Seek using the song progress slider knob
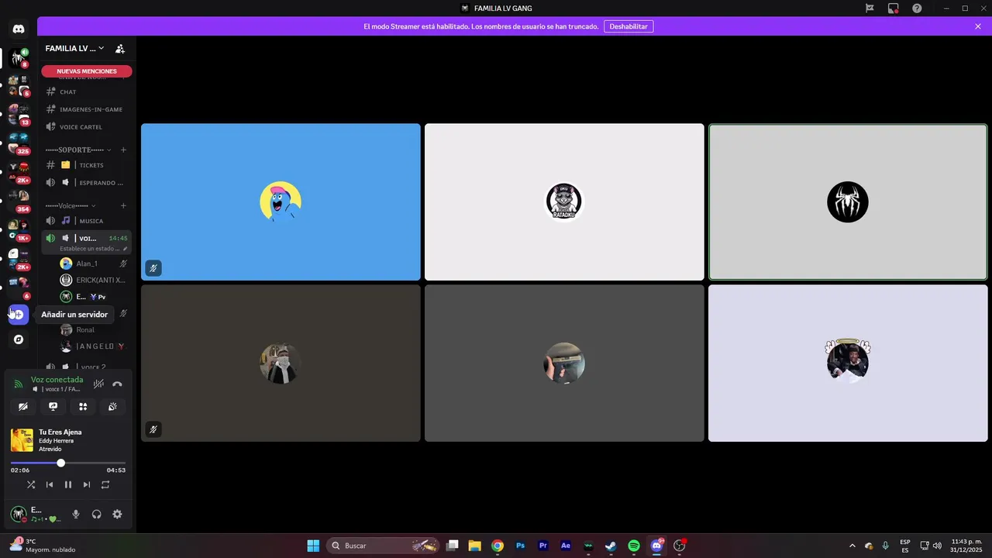This screenshot has height=558, width=992. [60, 463]
